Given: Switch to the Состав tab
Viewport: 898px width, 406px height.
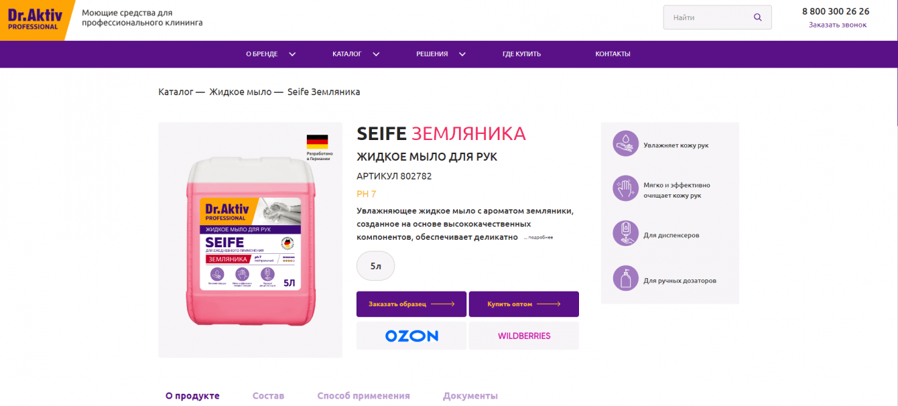Looking at the screenshot, I should coord(268,396).
